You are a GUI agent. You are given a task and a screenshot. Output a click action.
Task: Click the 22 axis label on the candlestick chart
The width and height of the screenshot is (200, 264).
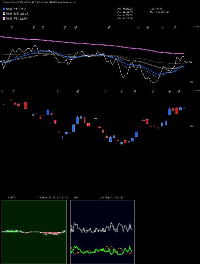pyautogui.click(x=192, y=126)
